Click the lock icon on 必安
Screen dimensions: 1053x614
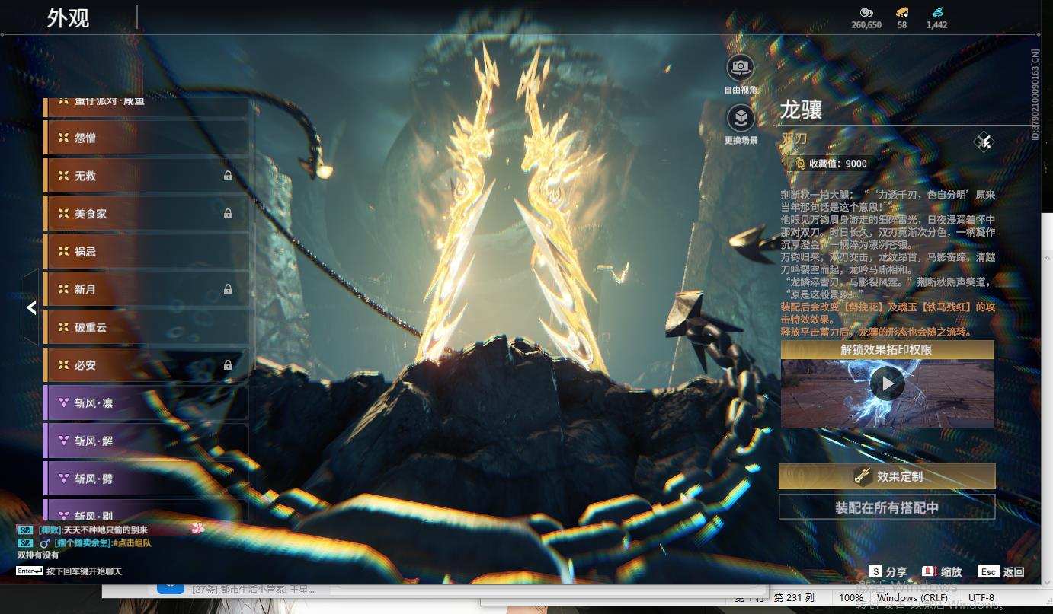tap(228, 365)
